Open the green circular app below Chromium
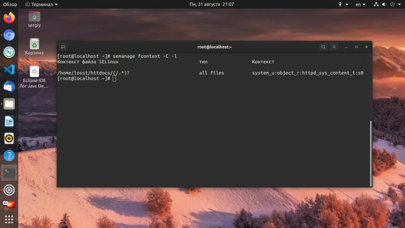 [9, 52]
